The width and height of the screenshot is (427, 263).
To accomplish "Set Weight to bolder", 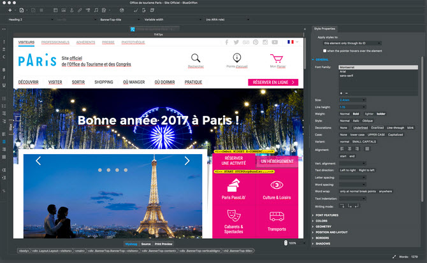I will [381, 114].
